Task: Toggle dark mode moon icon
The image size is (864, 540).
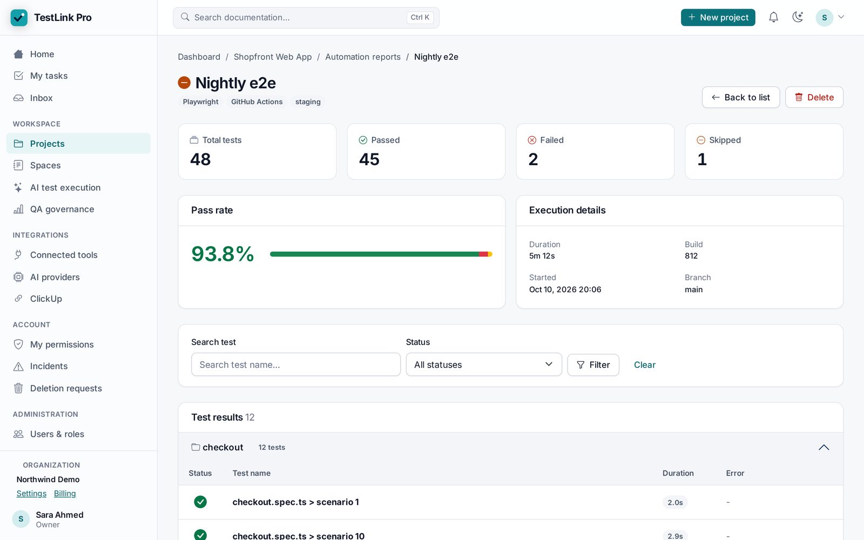Action: coord(798,17)
